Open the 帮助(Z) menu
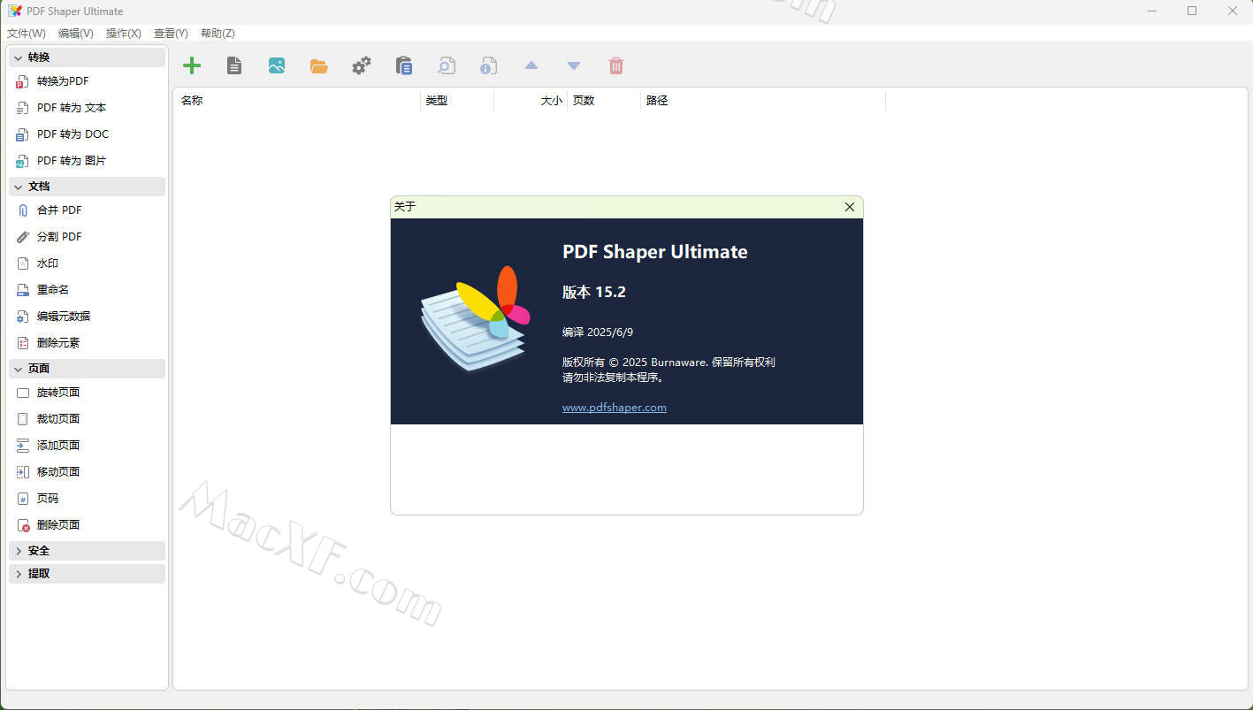The image size is (1253, 710). (218, 34)
